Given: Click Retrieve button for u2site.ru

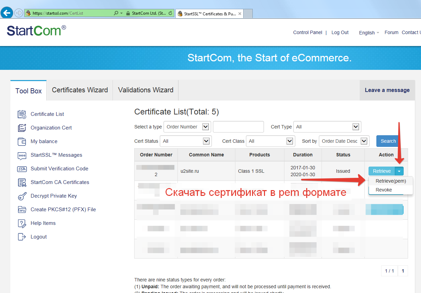Looking at the screenshot, I should click(381, 171).
